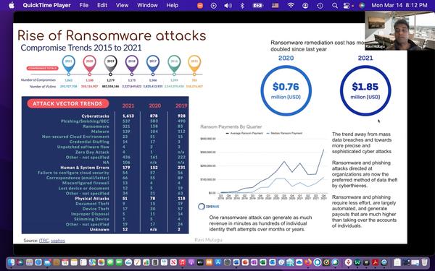The image size is (435, 271).
Task: Open News from the Dock
Action: point(173,262)
